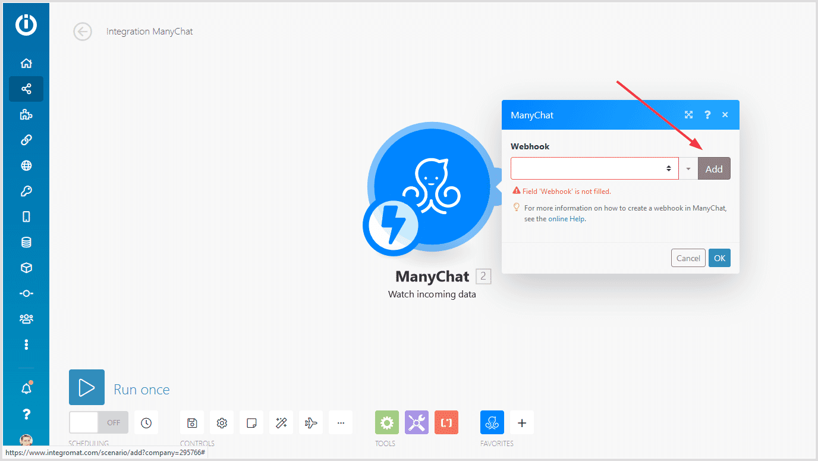Click Auto-align magic wand icon
The image size is (818, 461).
pos(281,423)
